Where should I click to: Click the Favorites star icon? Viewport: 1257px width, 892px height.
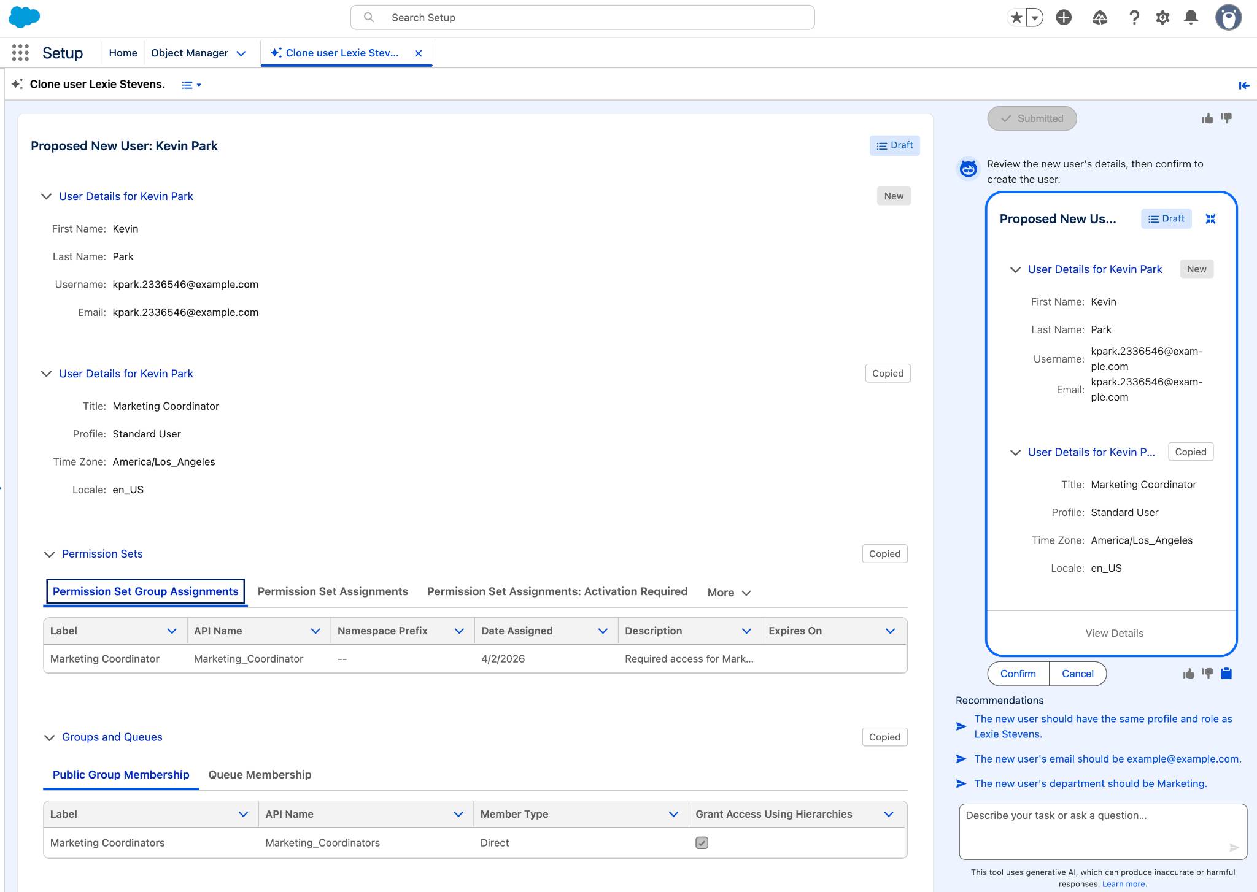[1016, 18]
